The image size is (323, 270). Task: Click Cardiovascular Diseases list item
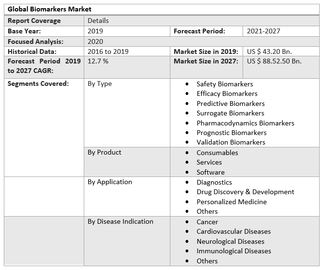tap(234, 231)
